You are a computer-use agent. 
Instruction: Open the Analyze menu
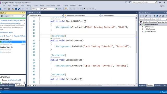65,6
